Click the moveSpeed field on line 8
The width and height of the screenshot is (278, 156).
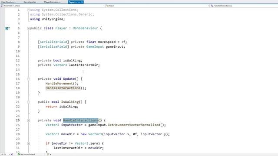coord(107,42)
